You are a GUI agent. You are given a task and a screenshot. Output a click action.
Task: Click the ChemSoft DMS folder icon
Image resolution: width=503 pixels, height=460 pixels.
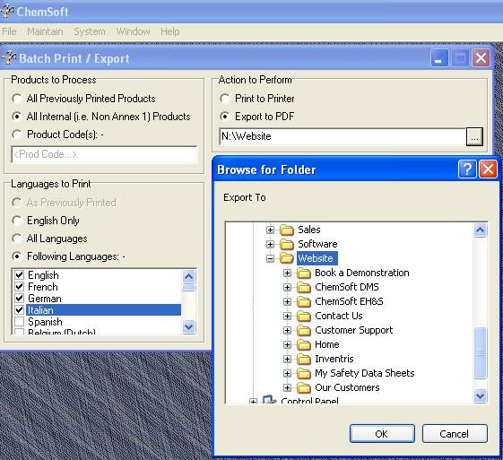303,287
